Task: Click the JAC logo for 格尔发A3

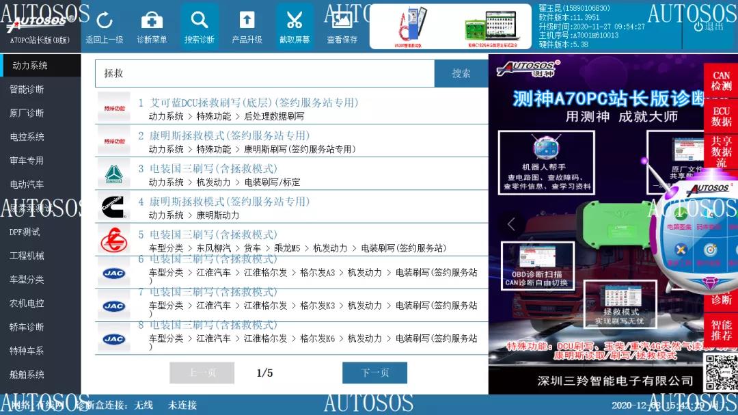Action: (x=114, y=273)
